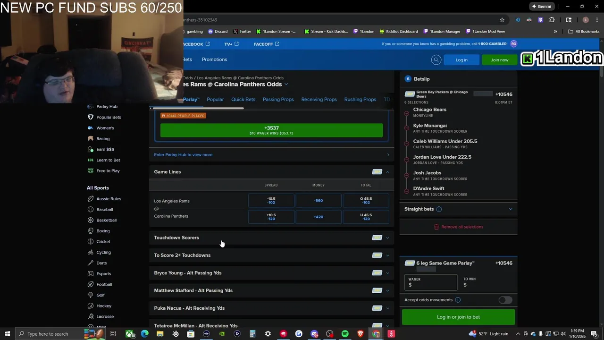
Task: Open the game title dropdown chevron
Action: [286, 85]
